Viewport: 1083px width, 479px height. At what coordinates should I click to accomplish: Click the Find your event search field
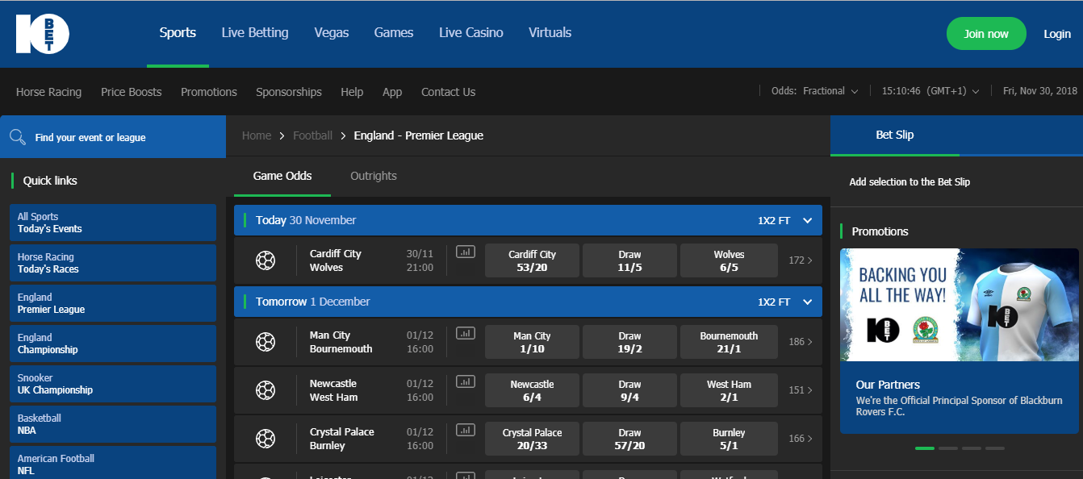(113, 137)
